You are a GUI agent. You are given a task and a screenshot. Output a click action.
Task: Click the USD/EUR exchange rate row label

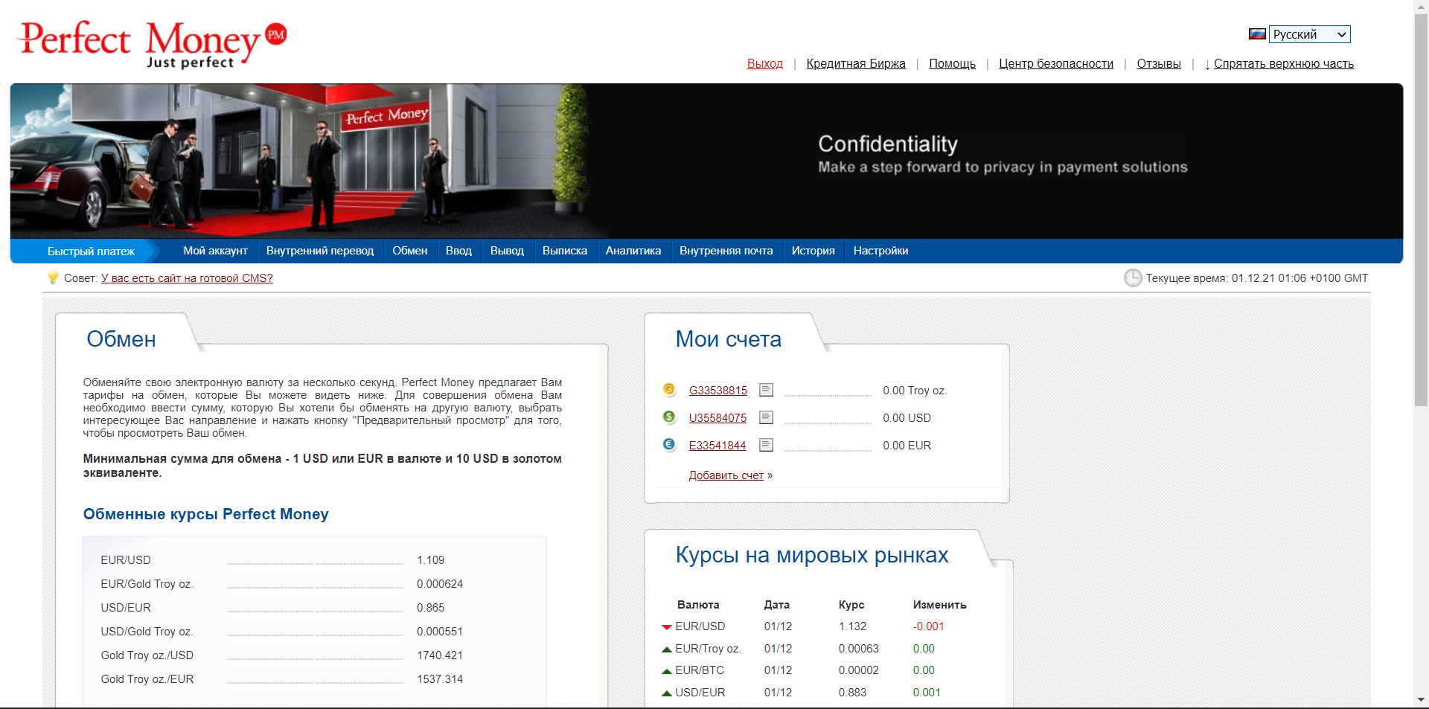click(126, 608)
